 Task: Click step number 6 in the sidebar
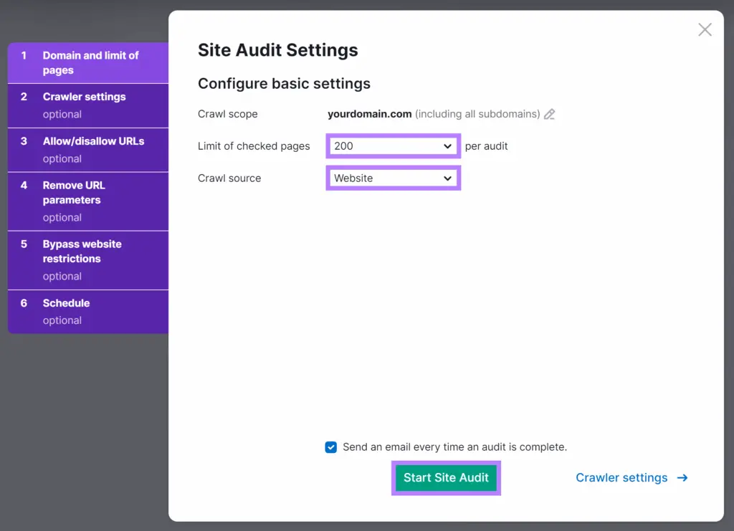tap(24, 303)
